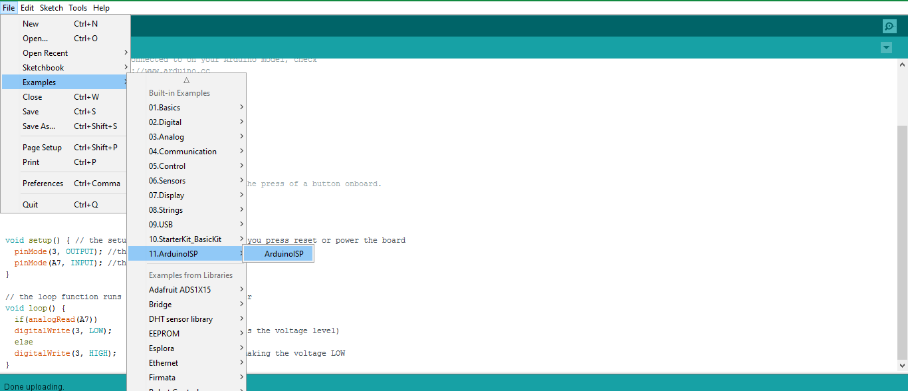Open the Tools menu
This screenshot has width=908, height=391.
pyautogui.click(x=78, y=8)
